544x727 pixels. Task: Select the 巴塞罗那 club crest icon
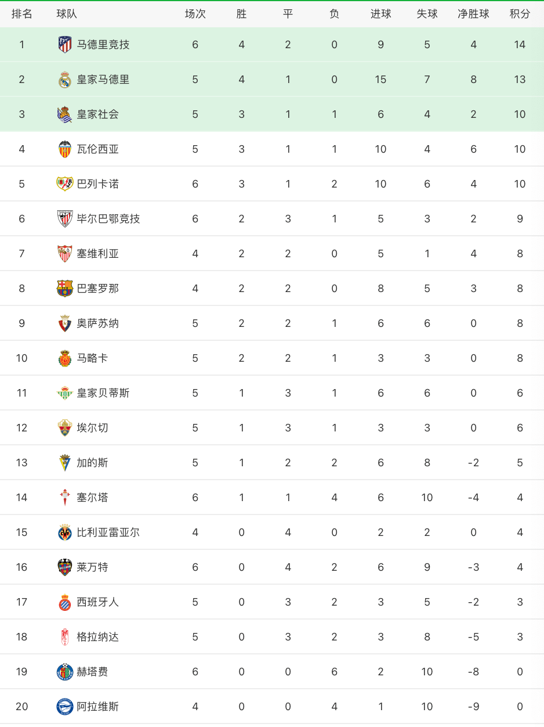(x=65, y=289)
